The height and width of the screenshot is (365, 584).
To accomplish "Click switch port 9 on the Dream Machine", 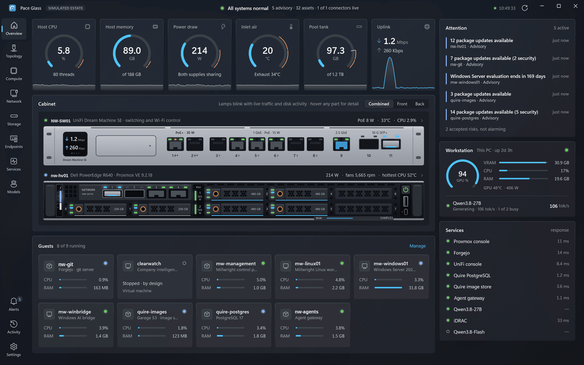I will pyautogui.click(x=341, y=144).
